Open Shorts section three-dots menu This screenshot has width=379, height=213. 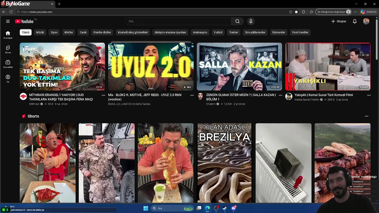[367, 116]
